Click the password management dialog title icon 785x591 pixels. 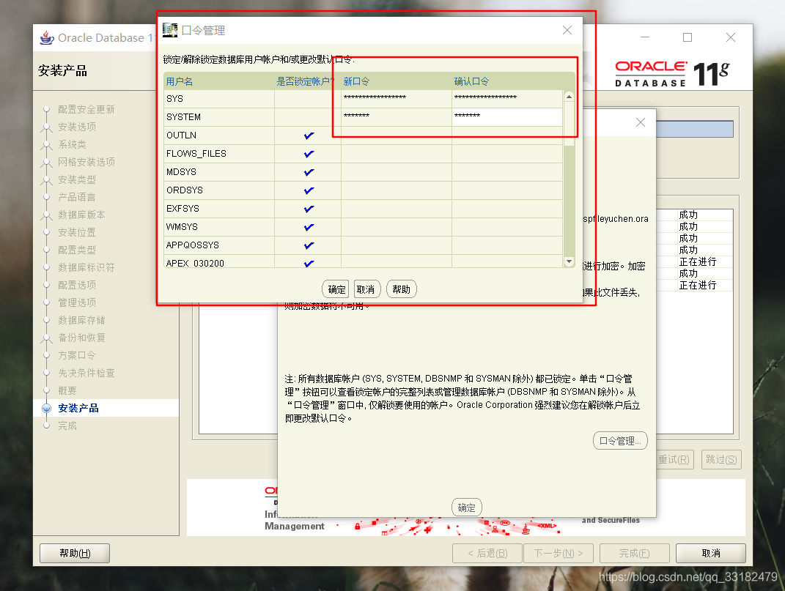170,30
